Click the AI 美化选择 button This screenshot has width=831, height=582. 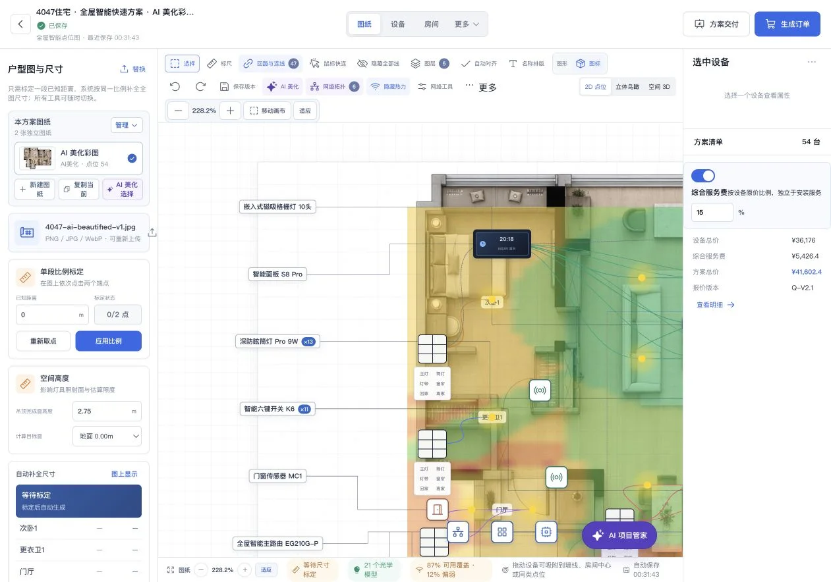click(123, 189)
